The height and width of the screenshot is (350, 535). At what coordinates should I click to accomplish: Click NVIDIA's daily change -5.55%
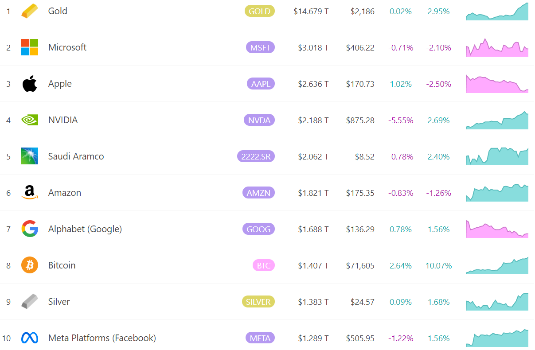click(x=401, y=121)
